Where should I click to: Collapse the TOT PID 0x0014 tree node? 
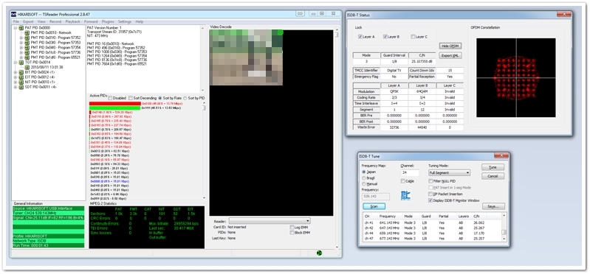pyautogui.click(x=16, y=63)
